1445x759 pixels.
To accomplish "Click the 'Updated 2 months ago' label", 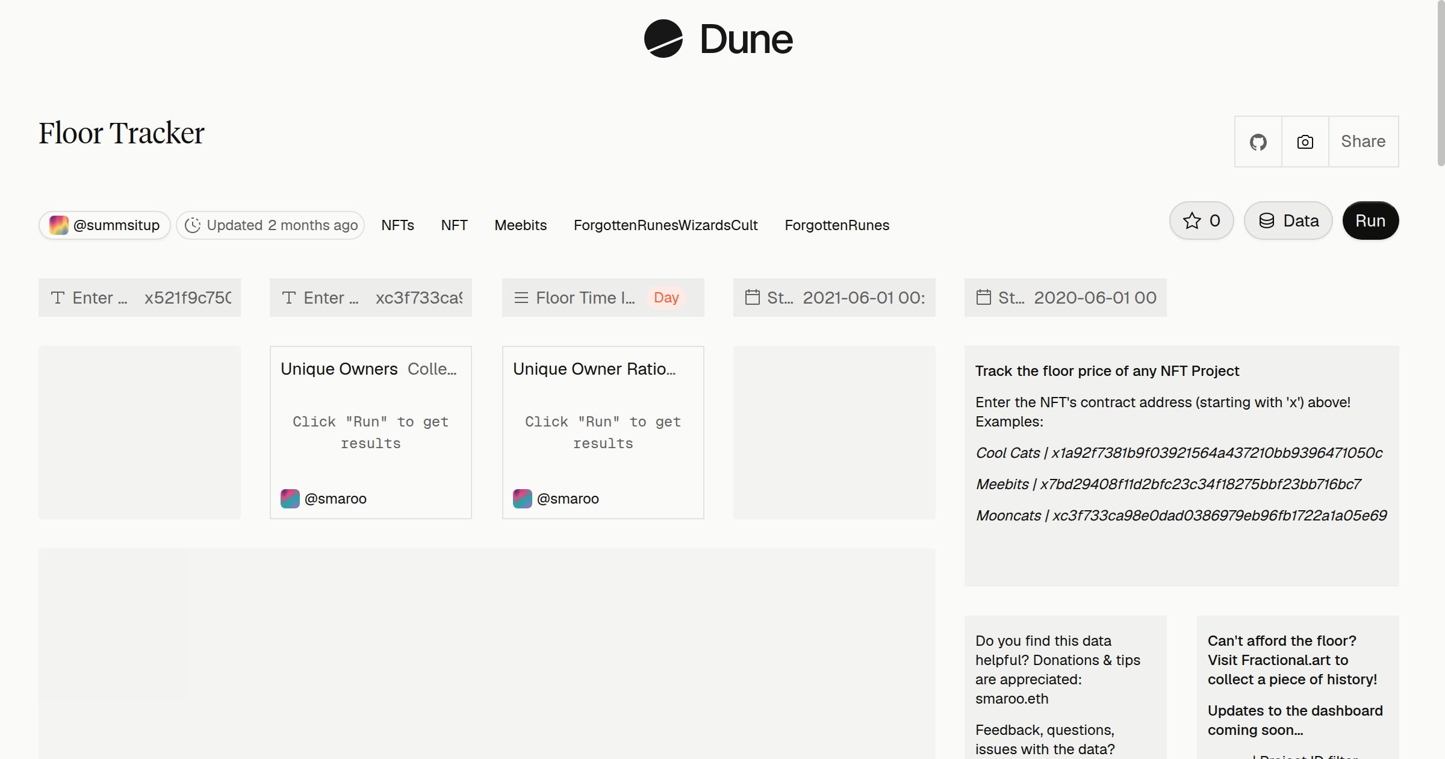I will click(x=282, y=225).
